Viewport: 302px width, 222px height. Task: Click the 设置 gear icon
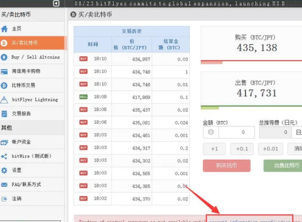click(5, 170)
